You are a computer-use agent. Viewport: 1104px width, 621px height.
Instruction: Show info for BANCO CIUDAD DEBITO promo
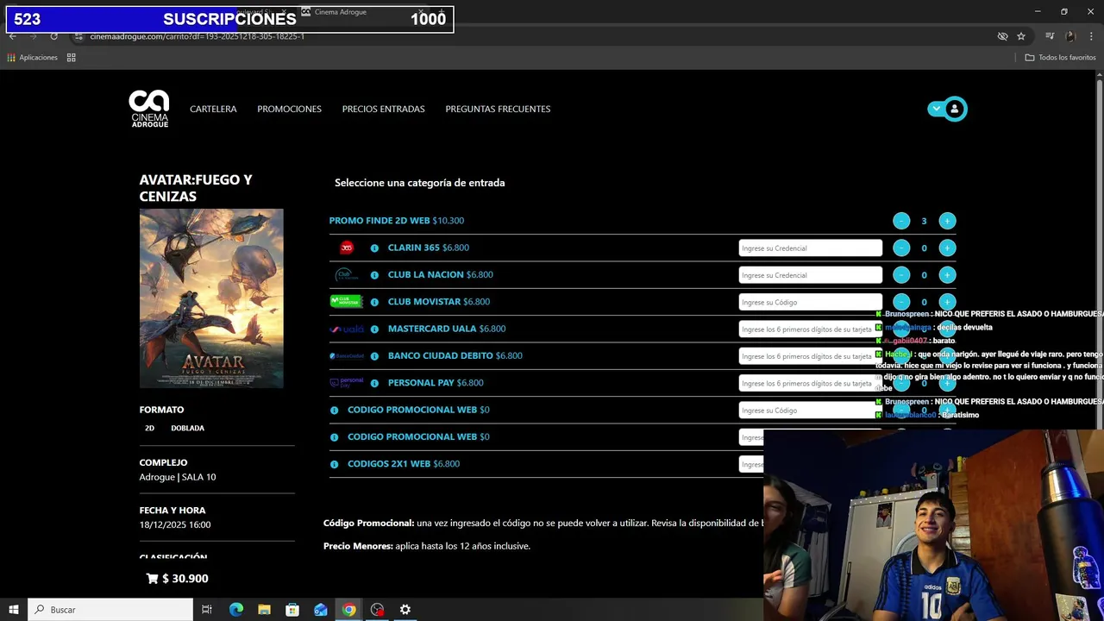coord(374,356)
